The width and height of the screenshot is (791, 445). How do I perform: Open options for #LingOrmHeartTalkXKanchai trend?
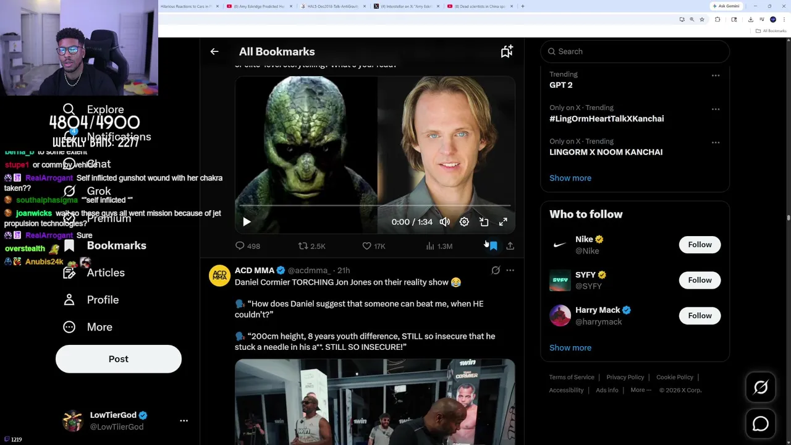point(716,109)
